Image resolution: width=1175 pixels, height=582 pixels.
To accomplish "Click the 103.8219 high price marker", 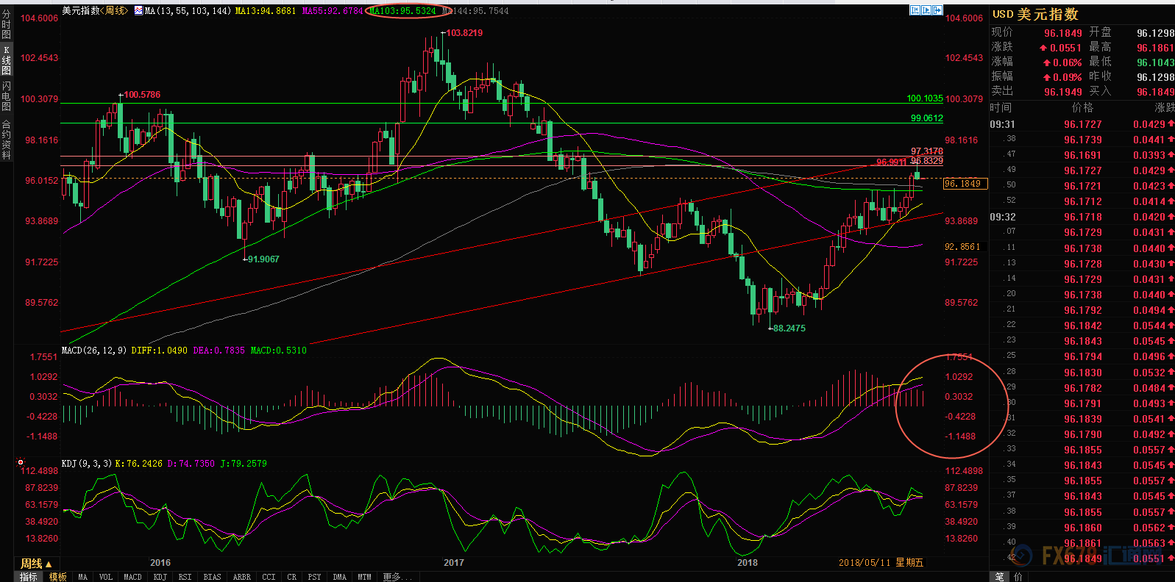I will point(464,32).
